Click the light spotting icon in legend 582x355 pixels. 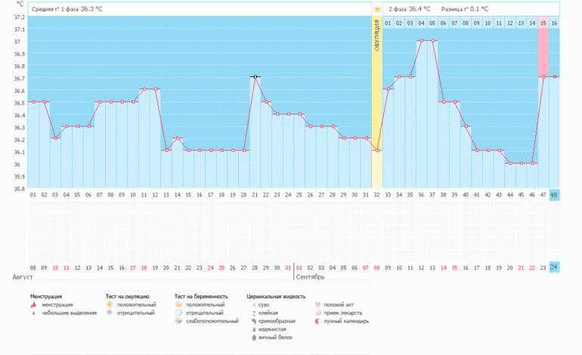34,313
